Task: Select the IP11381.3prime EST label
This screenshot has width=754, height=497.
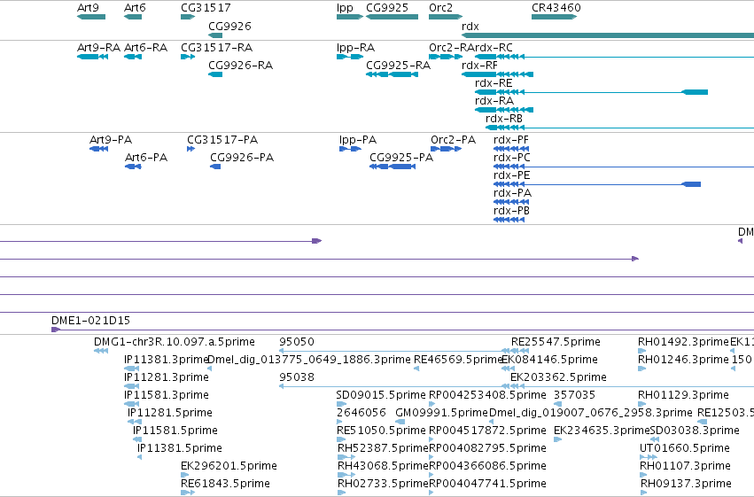Action: pos(166,360)
